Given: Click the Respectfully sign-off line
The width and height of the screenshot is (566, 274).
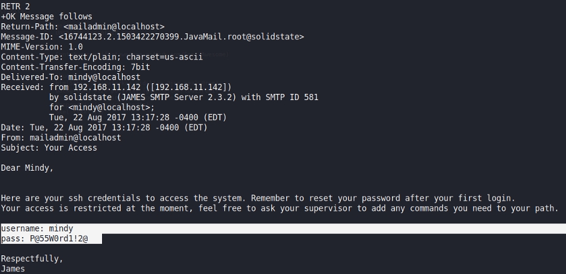Looking at the screenshot, I should pos(32,258).
